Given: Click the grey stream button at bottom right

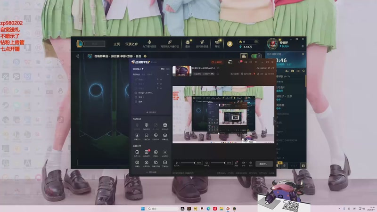Looking at the screenshot, I should (264, 164).
